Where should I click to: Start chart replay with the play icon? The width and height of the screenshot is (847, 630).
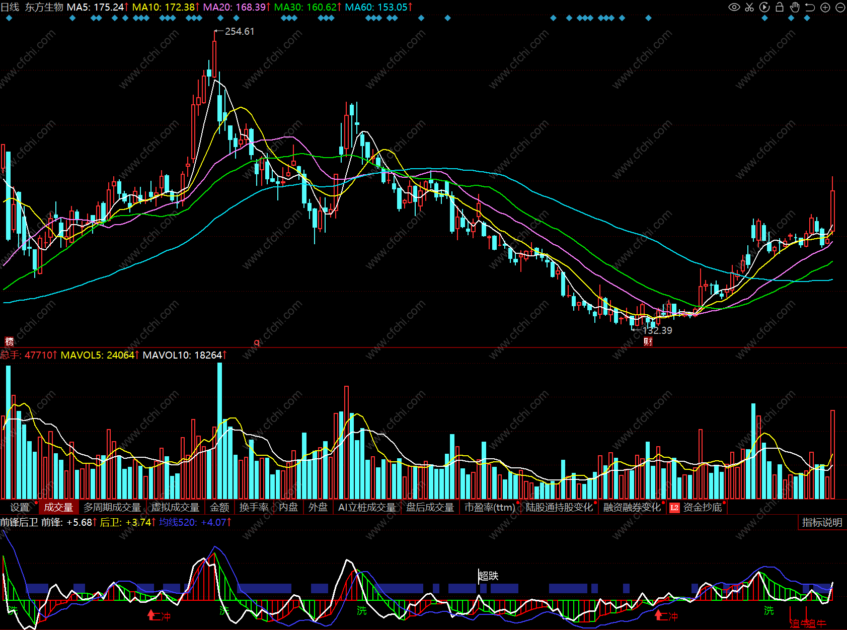[x=764, y=7]
